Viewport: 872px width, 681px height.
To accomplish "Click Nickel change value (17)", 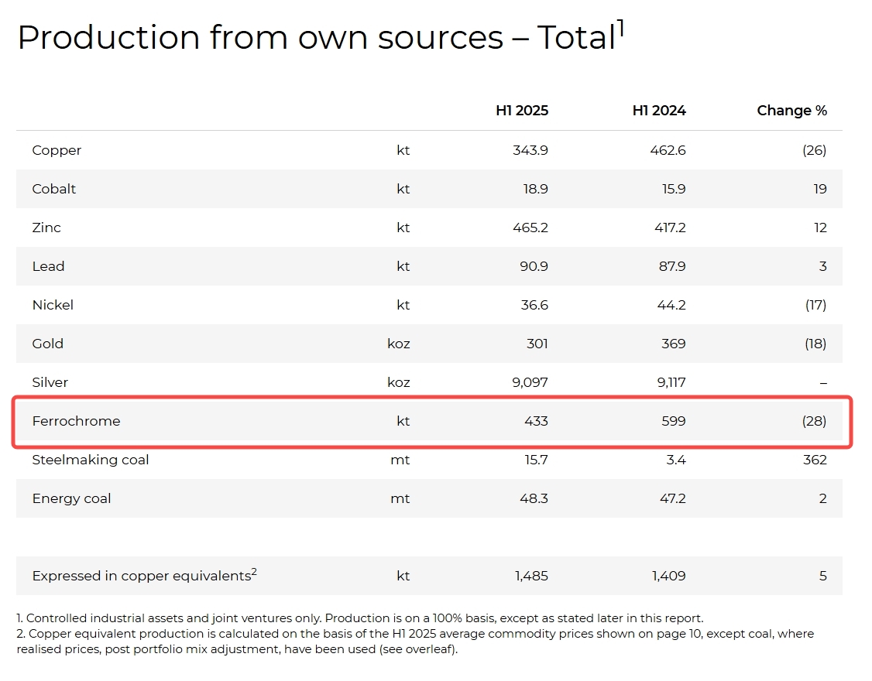I will [815, 305].
